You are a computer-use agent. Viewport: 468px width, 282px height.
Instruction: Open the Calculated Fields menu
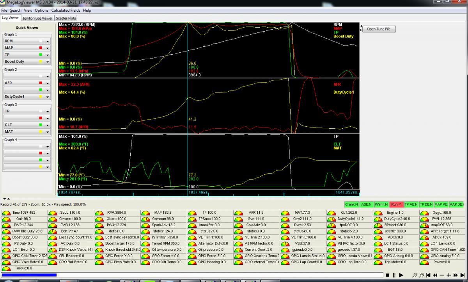point(66,11)
